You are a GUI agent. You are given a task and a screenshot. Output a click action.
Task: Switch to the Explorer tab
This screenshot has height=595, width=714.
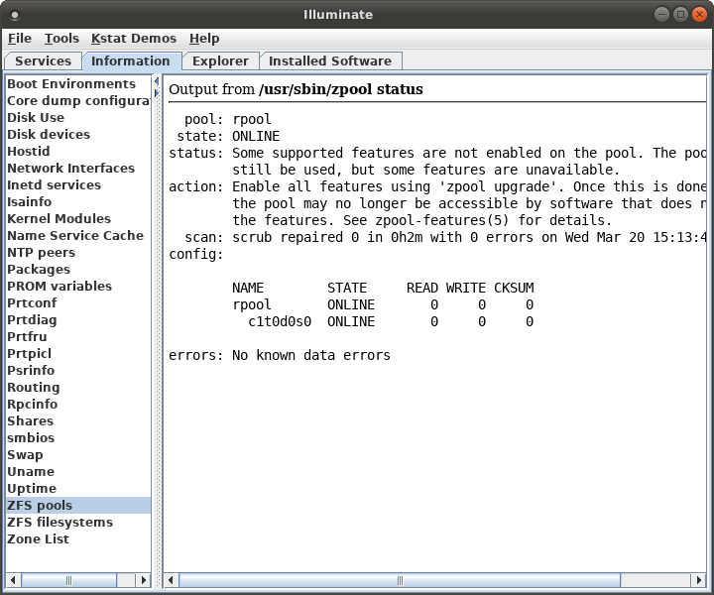(x=220, y=61)
